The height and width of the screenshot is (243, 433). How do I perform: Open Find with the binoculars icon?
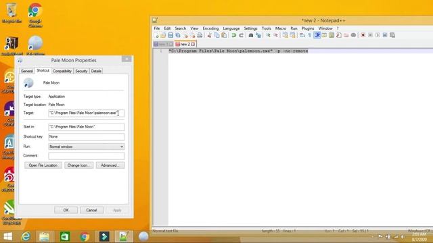pyautogui.click(x=251, y=35)
